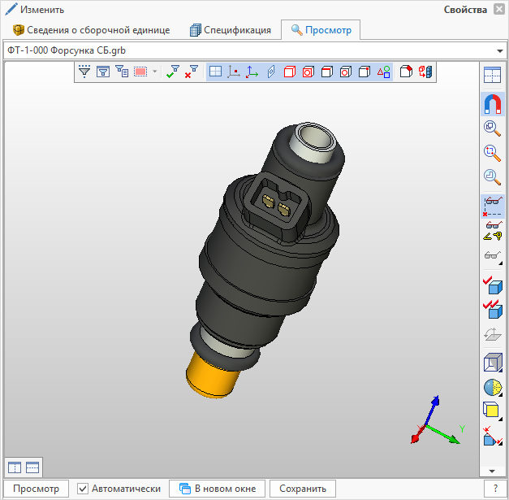The width and height of the screenshot is (509, 500).
Task: Click the zoom all magnifier icon
Action: (x=493, y=128)
